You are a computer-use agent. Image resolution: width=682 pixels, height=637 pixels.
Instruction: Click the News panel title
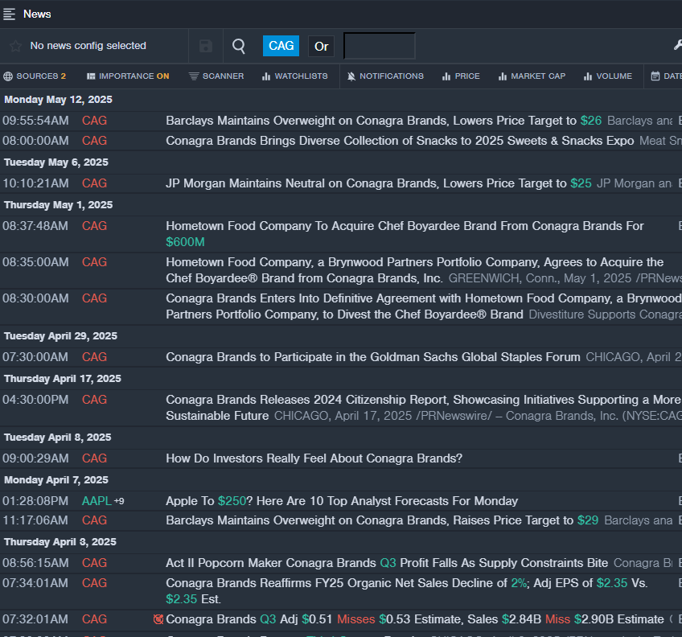pyautogui.click(x=37, y=14)
